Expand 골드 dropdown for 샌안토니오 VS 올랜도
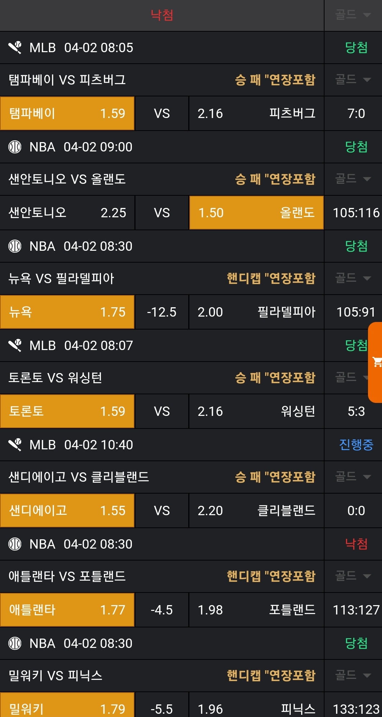This screenshot has height=717, width=382. coord(353,179)
